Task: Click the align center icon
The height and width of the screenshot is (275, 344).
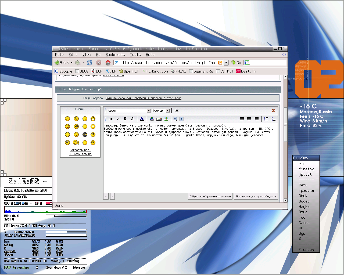Action: (249, 119)
